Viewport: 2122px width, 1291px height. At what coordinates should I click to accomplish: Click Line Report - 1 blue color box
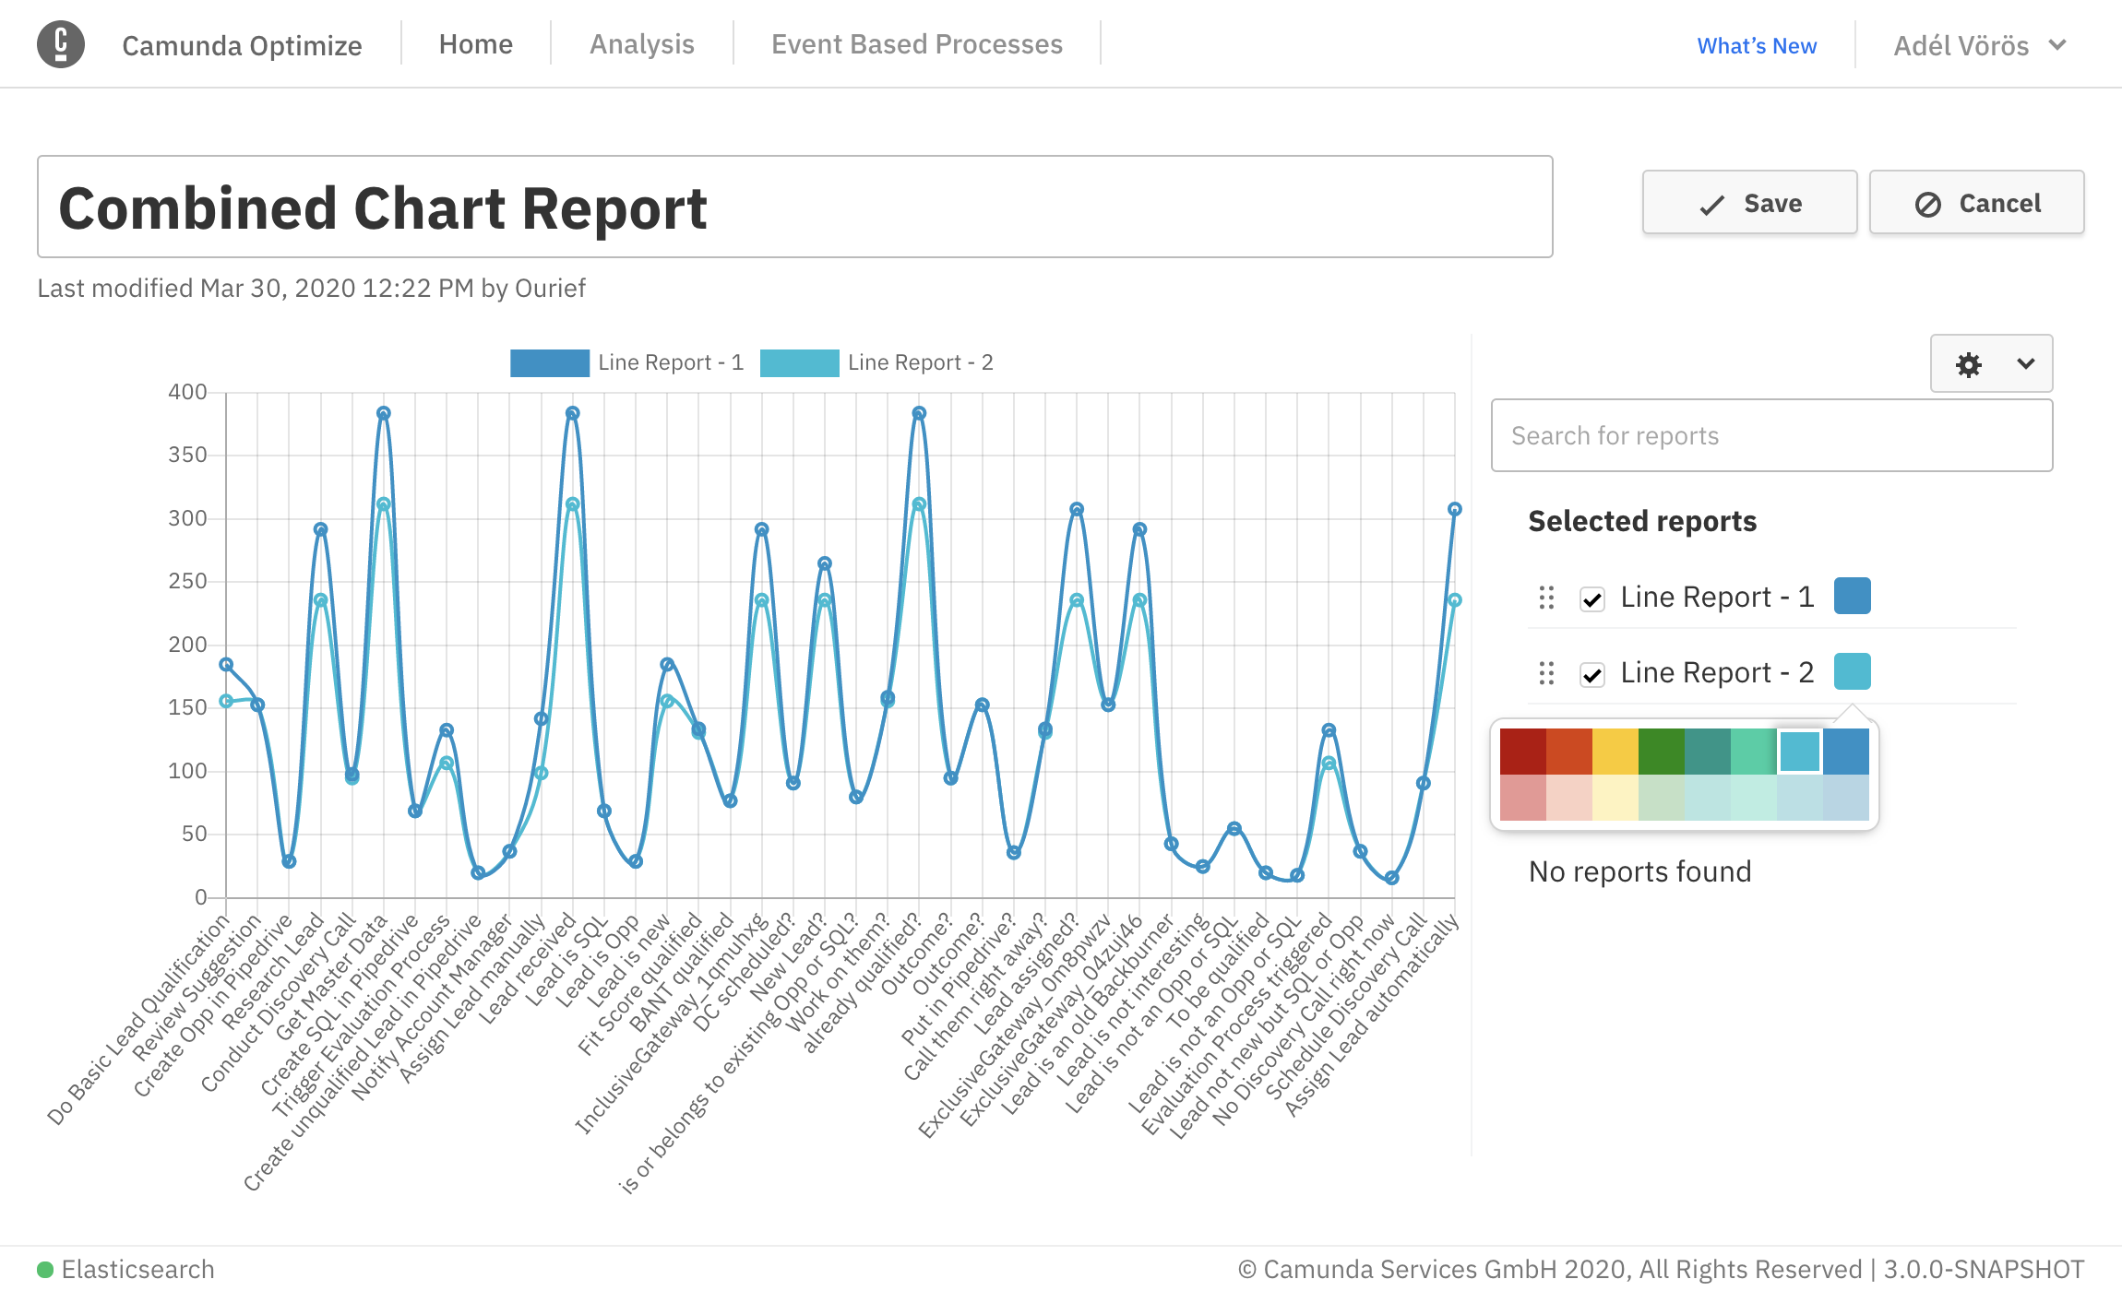pos(1852,596)
